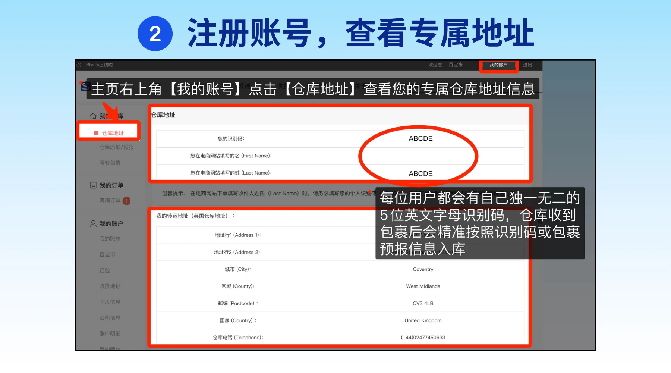Select 仓库地址 in the sidebar
Image resolution: width=671 pixels, height=373 pixels.
pos(113,133)
